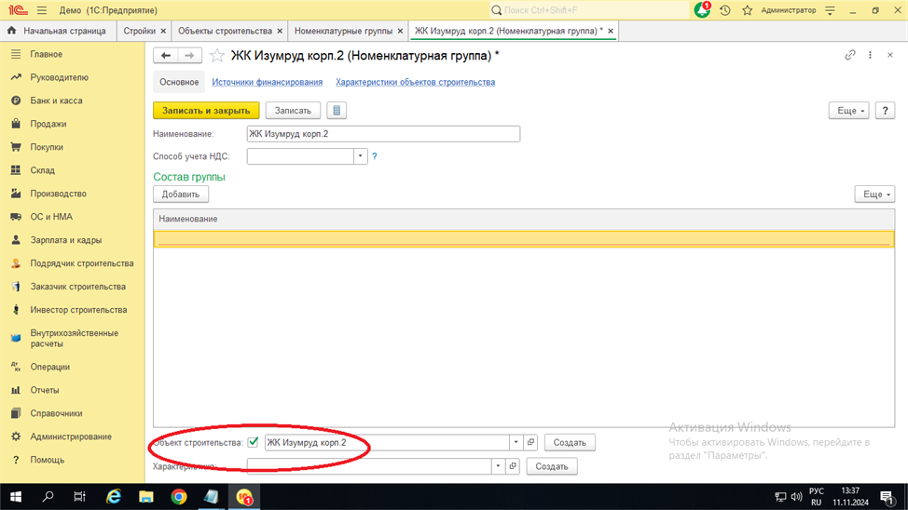Click the favorites star in top bar
Screen dimensions: 908x510
click(747, 10)
